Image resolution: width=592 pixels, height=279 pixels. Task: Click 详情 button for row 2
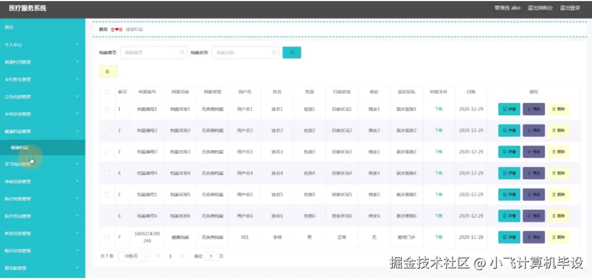coord(509,130)
